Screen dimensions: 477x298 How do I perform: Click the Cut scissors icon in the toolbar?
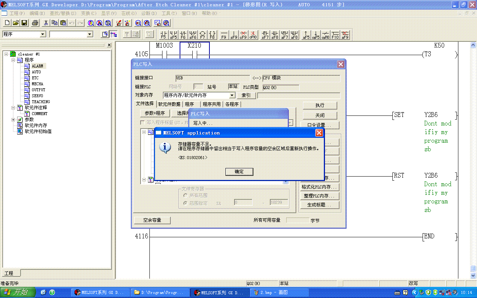[x=46, y=23]
